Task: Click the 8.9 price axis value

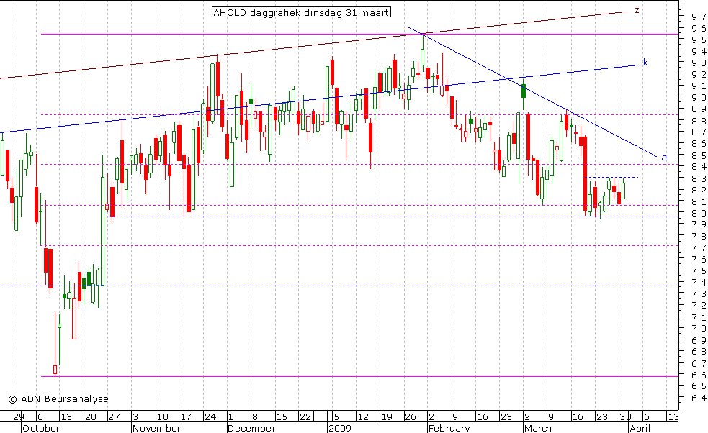Action: click(x=699, y=109)
